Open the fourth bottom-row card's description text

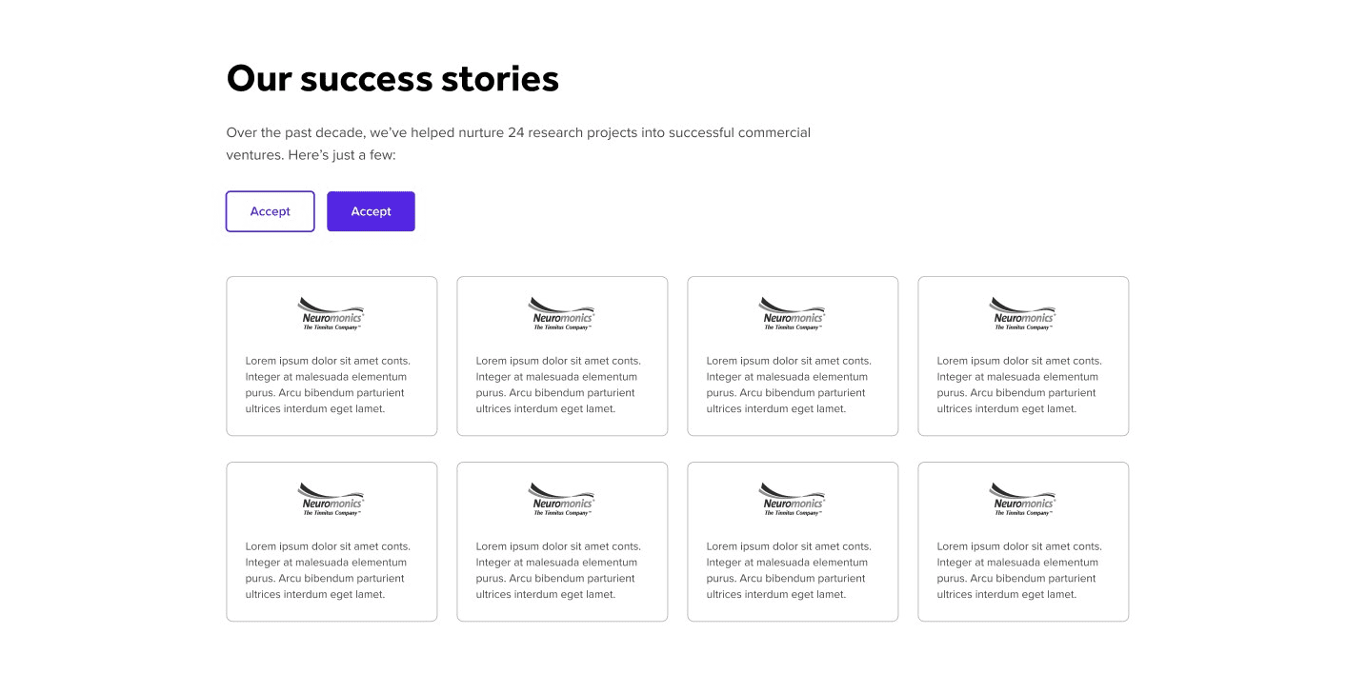[1019, 570]
